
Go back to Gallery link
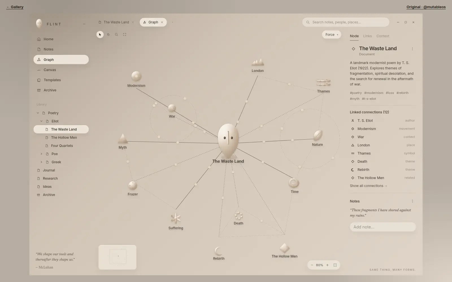[15, 7]
